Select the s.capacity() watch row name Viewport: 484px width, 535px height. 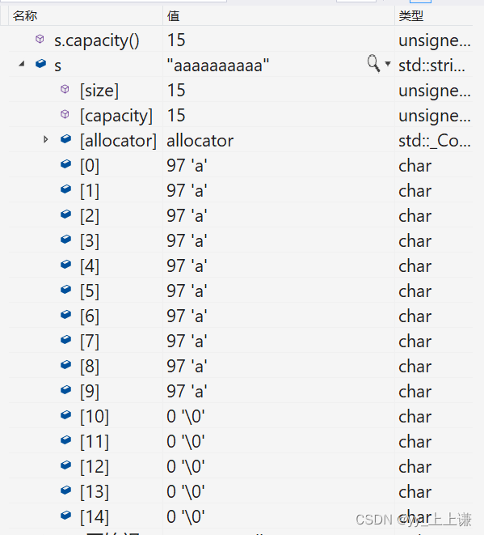pos(97,40)
